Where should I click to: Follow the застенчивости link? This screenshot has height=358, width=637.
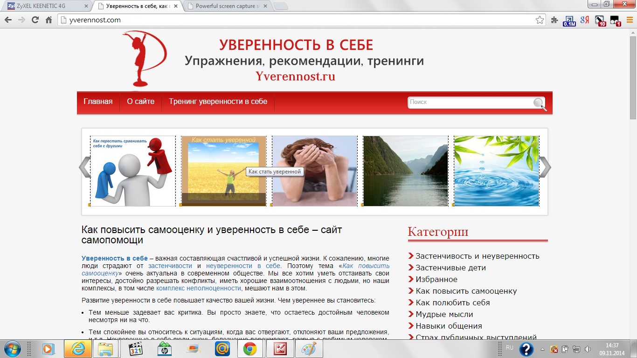tap(170, 266)
